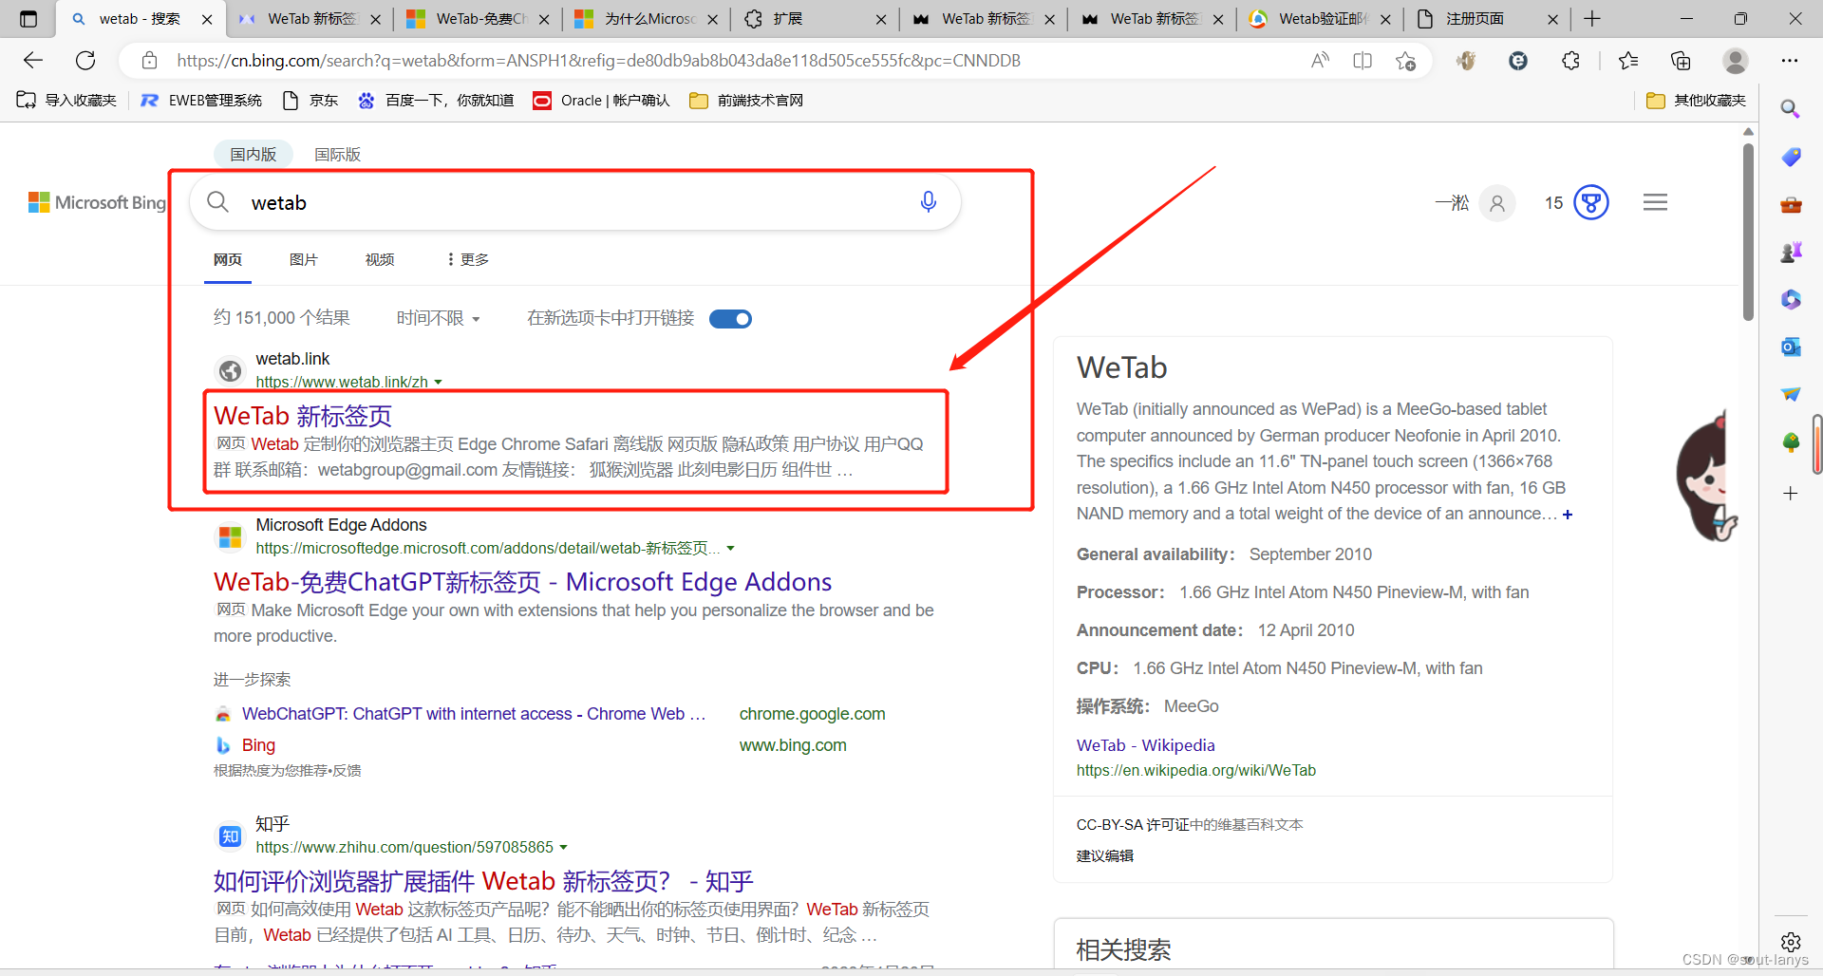
Task: Click the page vertical scrollbar thumb
Action: point(1748,231)
